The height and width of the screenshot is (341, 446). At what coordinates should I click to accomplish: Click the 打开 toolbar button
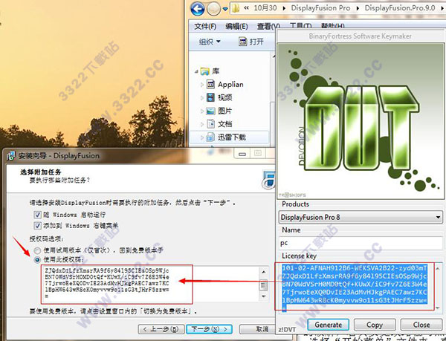[251, 42]
